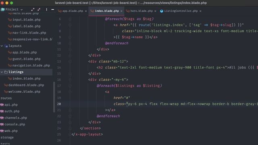The width and height of the screenshot is (258, 145).
Task: Click the macOS yellow minimize button
Action: (x=7, y=3)
